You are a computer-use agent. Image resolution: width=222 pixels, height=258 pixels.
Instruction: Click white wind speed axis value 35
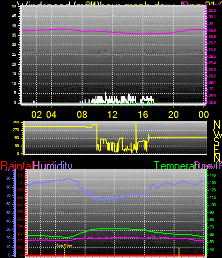[x=14, y=35]
